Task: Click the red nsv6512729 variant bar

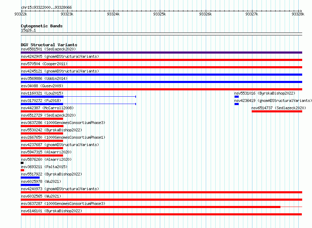Action: [42, 119]
